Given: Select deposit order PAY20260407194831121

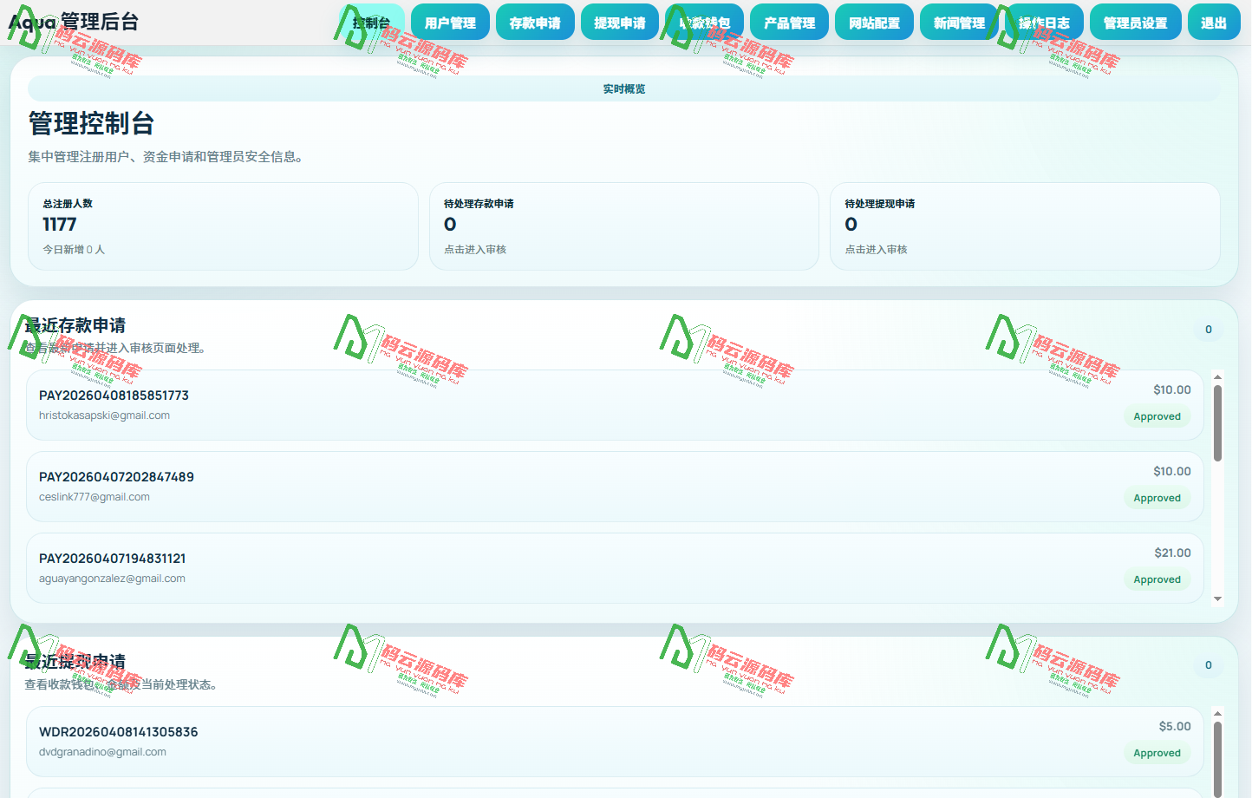Looking at the screenshot, I should tap(615, 568).
